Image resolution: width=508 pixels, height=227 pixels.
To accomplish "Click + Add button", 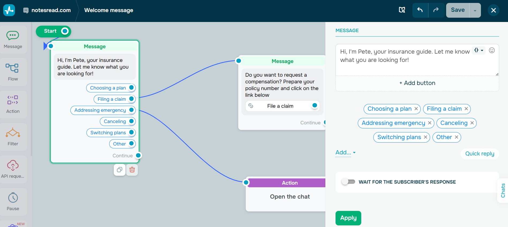I will 417,83.
